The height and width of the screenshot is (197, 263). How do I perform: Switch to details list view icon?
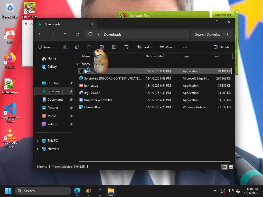pyautogui.click(x=224, y=167)
